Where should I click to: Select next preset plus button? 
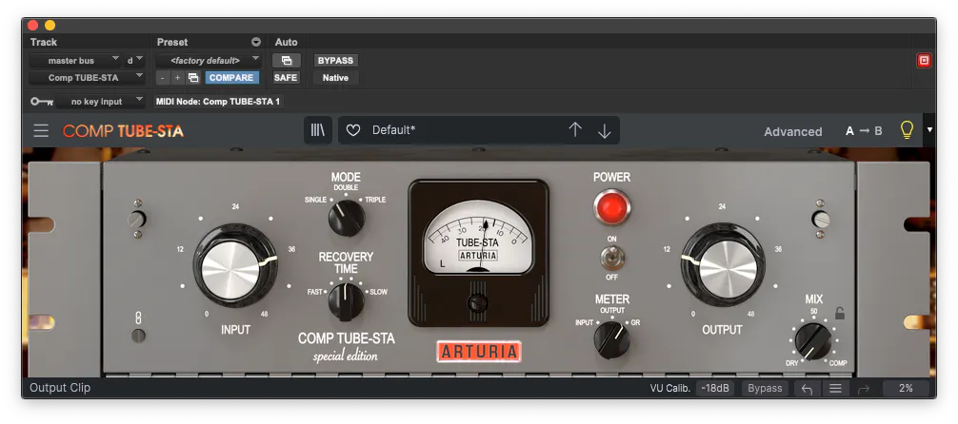(x=177, y=77)
